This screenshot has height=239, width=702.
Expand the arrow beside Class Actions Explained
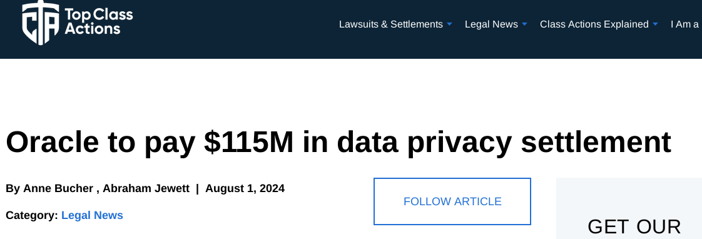pyautogui.click(x=655, y=24)
